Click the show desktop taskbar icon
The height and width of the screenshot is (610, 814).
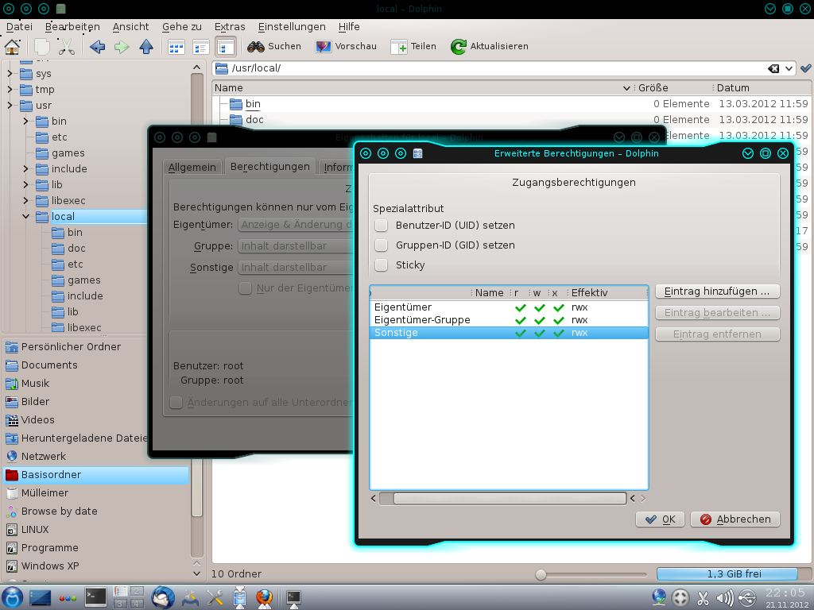click(40, 597)
